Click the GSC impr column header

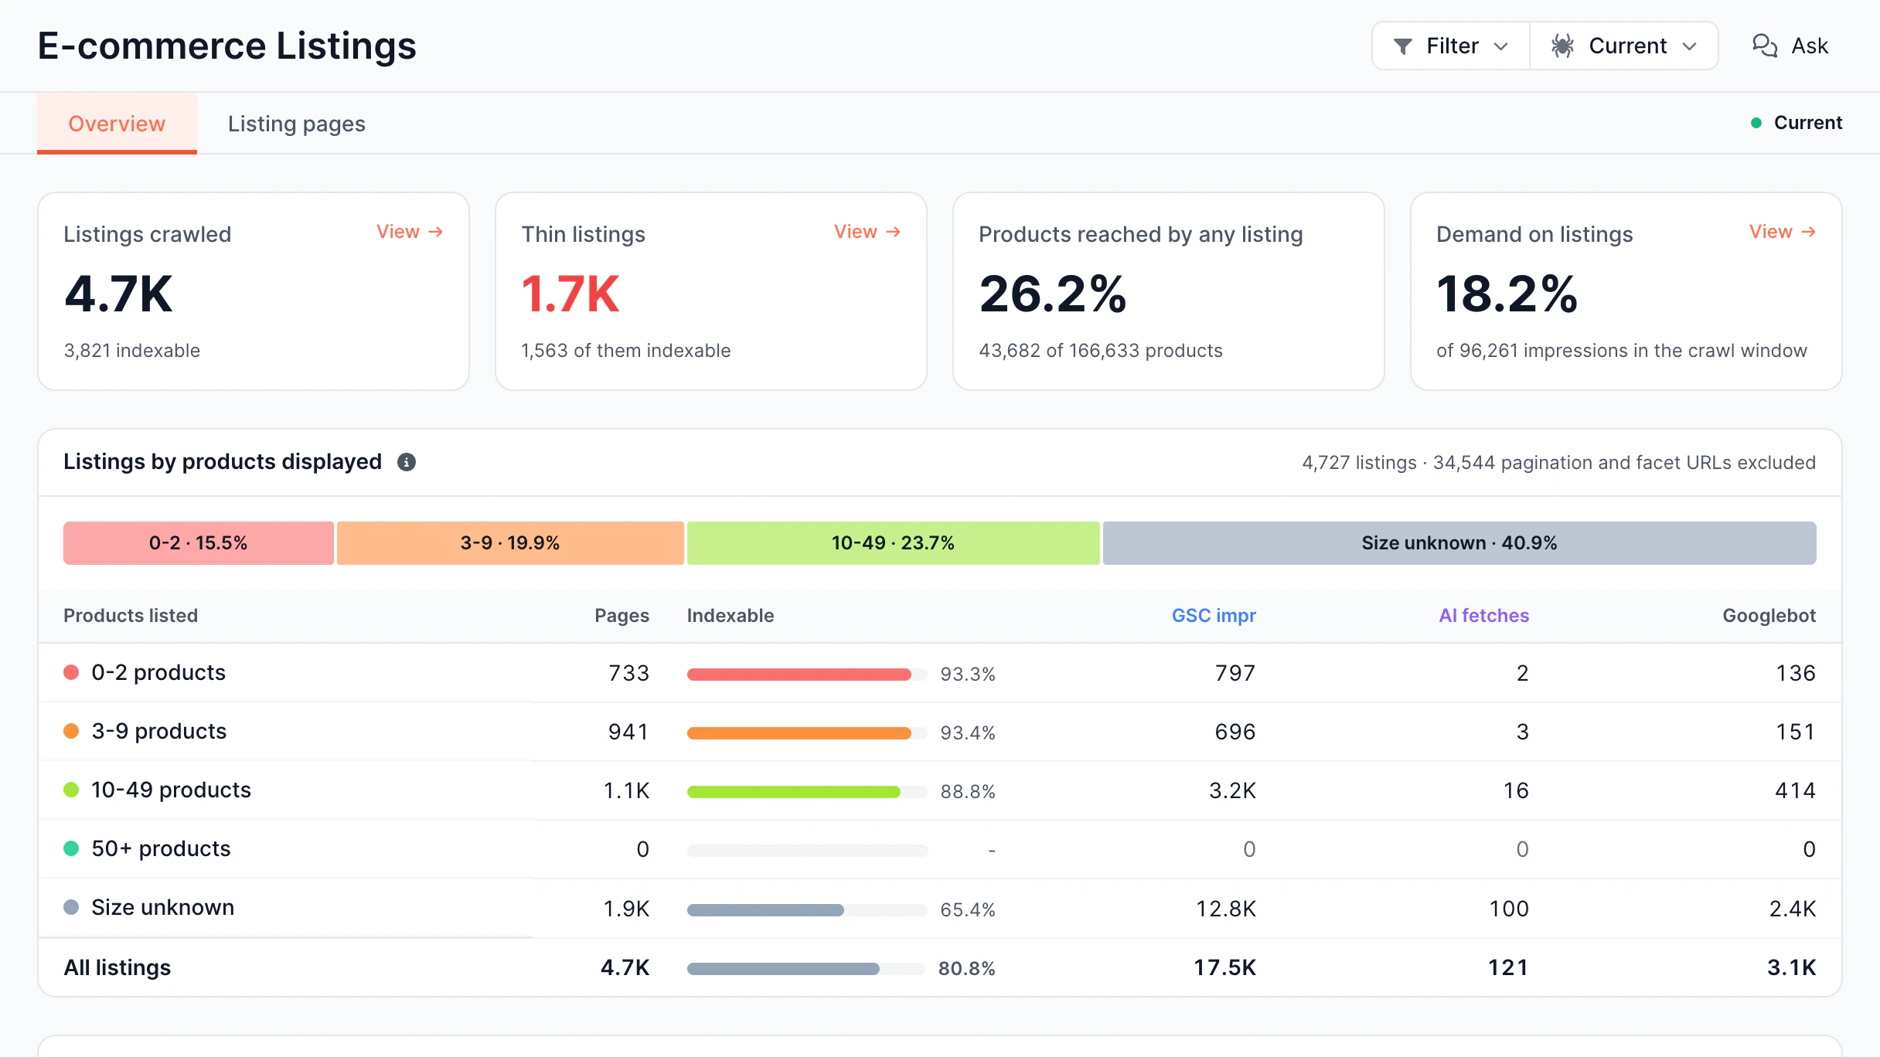click(1214, 616)
